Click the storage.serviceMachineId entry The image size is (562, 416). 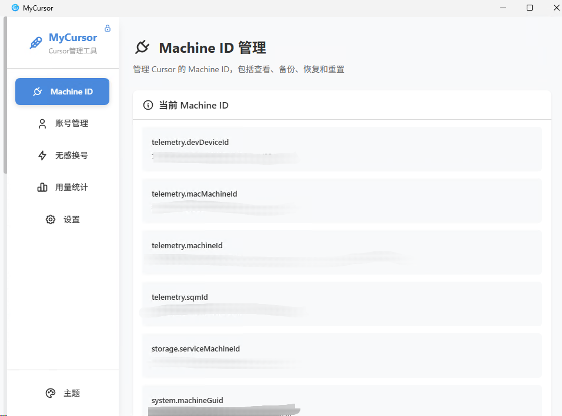341,356
